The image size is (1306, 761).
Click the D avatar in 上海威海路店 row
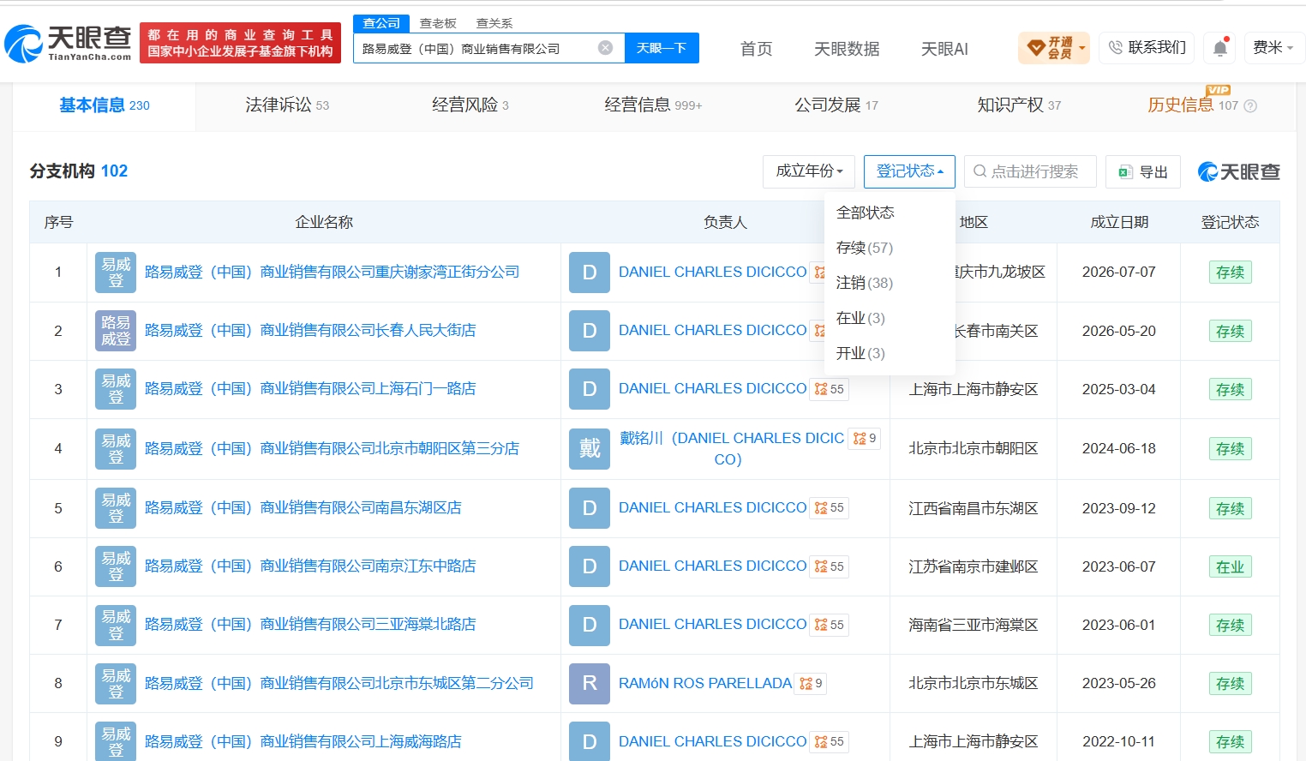tap(590, 741)
